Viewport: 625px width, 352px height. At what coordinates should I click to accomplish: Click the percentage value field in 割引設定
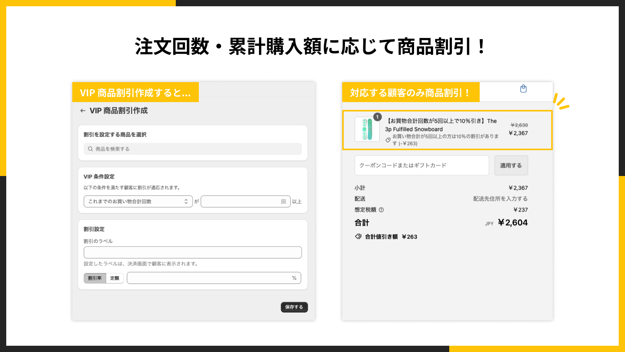point(211,278)
